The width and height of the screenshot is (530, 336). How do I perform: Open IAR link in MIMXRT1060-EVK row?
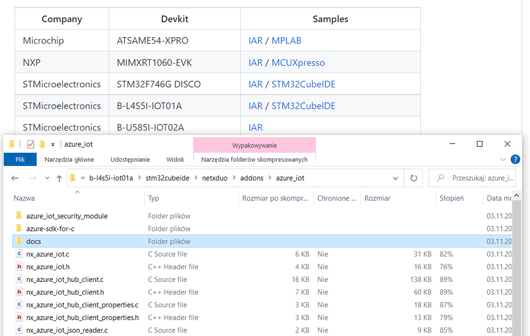click(256, 63)
